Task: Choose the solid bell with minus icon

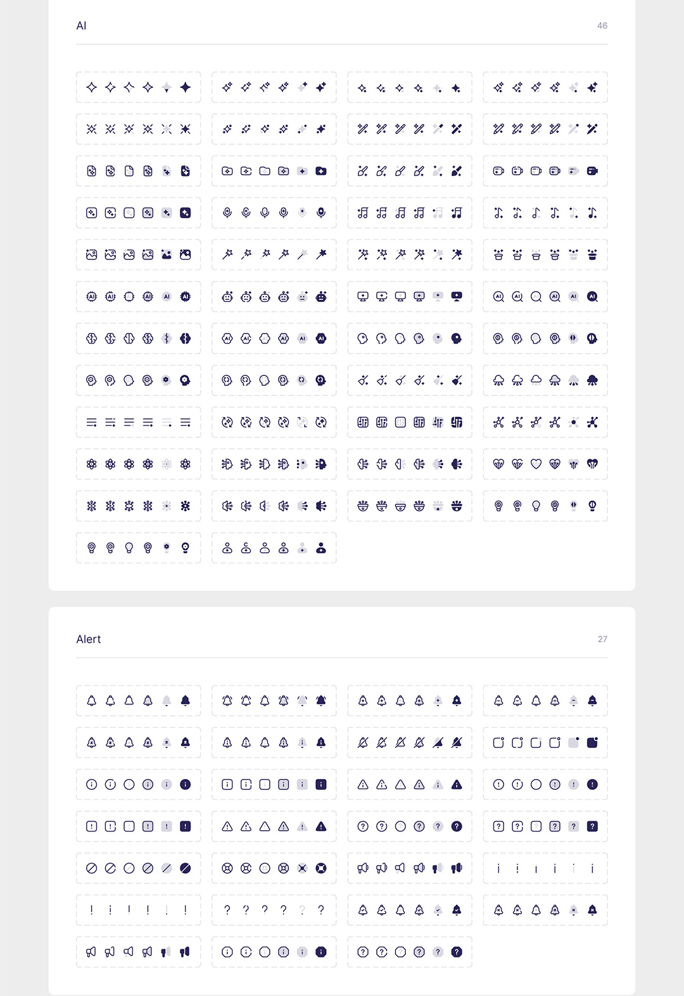Action: click(x=592, y=700)
